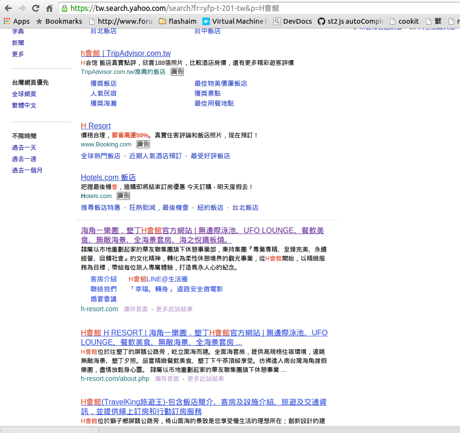Filter results by 繁體中文
Viewport: 460px width, 433px height.
[24, 106]
